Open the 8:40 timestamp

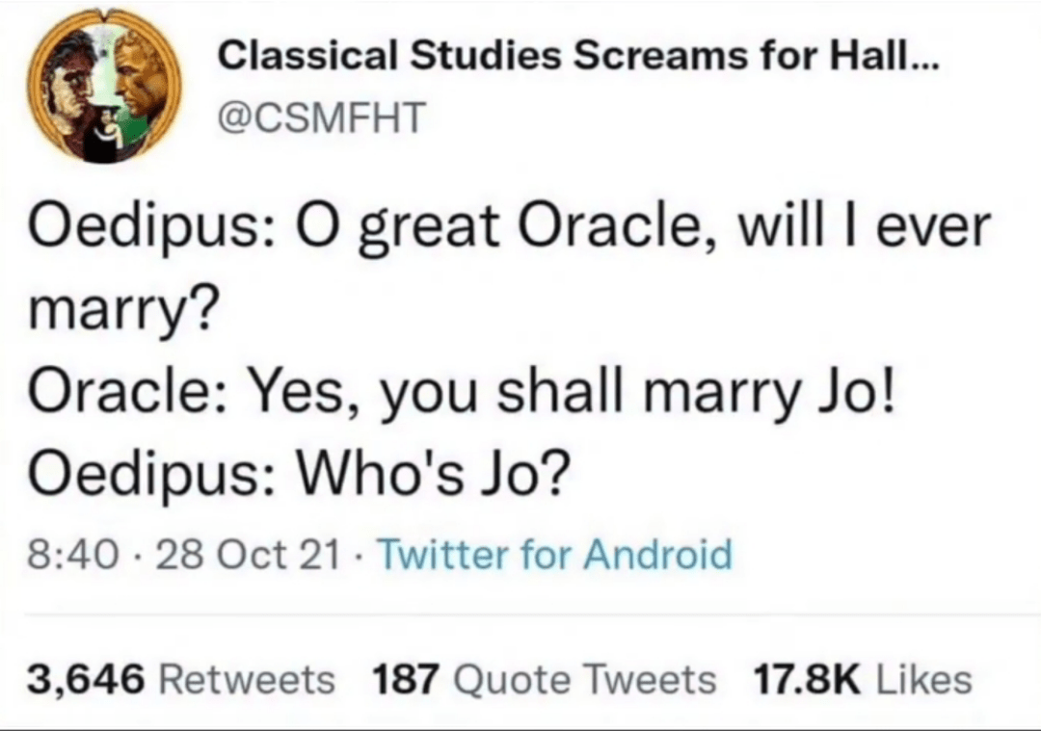[x=73, y=555]
